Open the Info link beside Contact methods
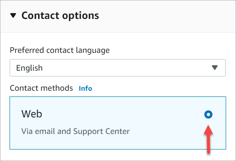The height and width of the screenshot is (161, 236). [x=85, y=88]
